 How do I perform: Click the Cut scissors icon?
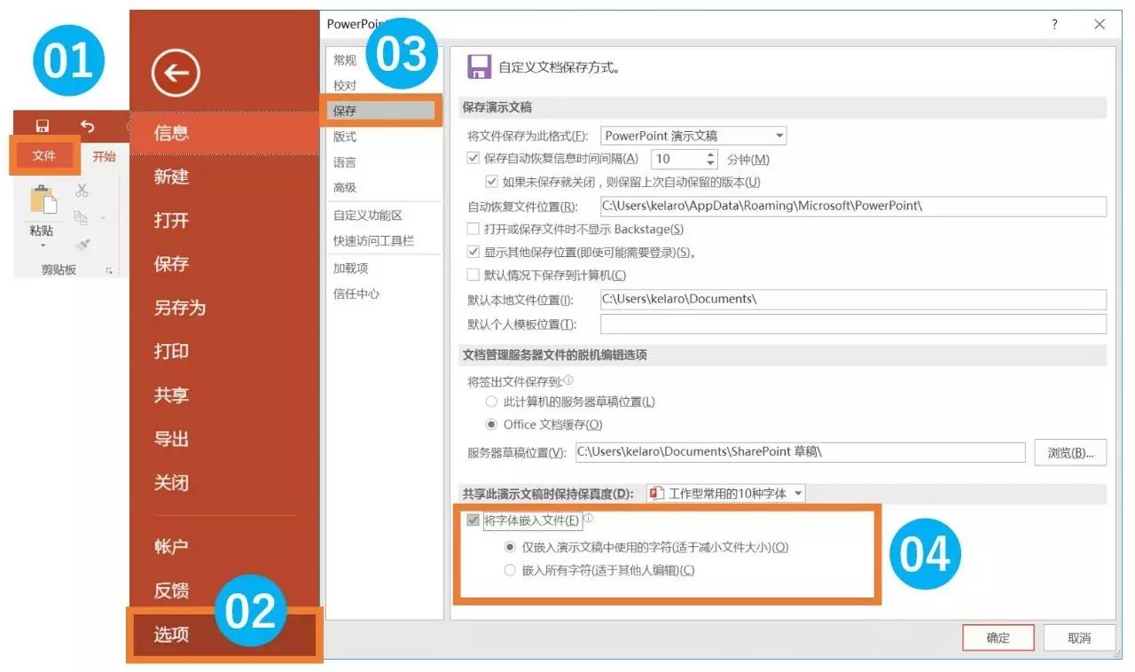82,190
